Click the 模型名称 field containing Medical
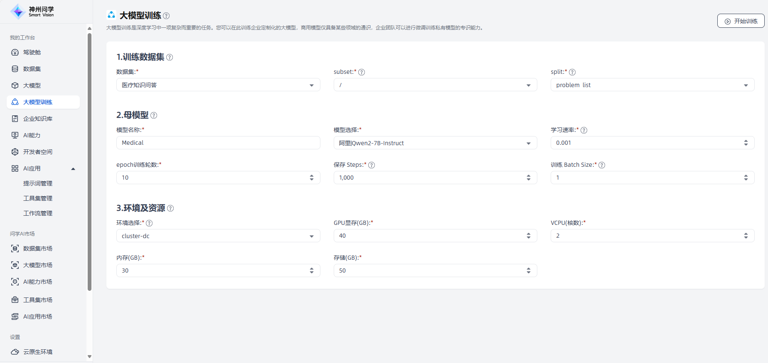 [218, 143]
